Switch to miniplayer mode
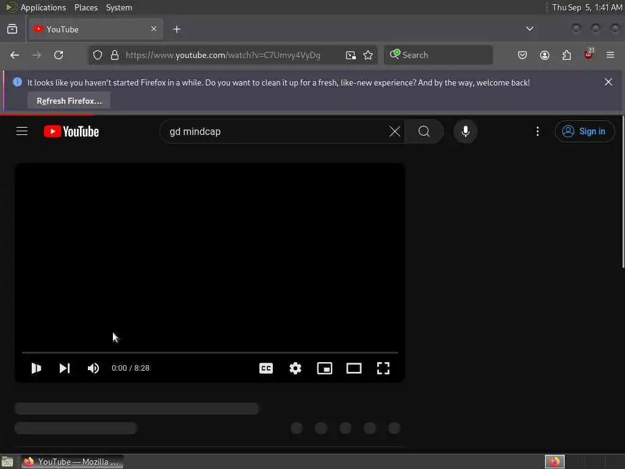 click(x=325, y=368)
